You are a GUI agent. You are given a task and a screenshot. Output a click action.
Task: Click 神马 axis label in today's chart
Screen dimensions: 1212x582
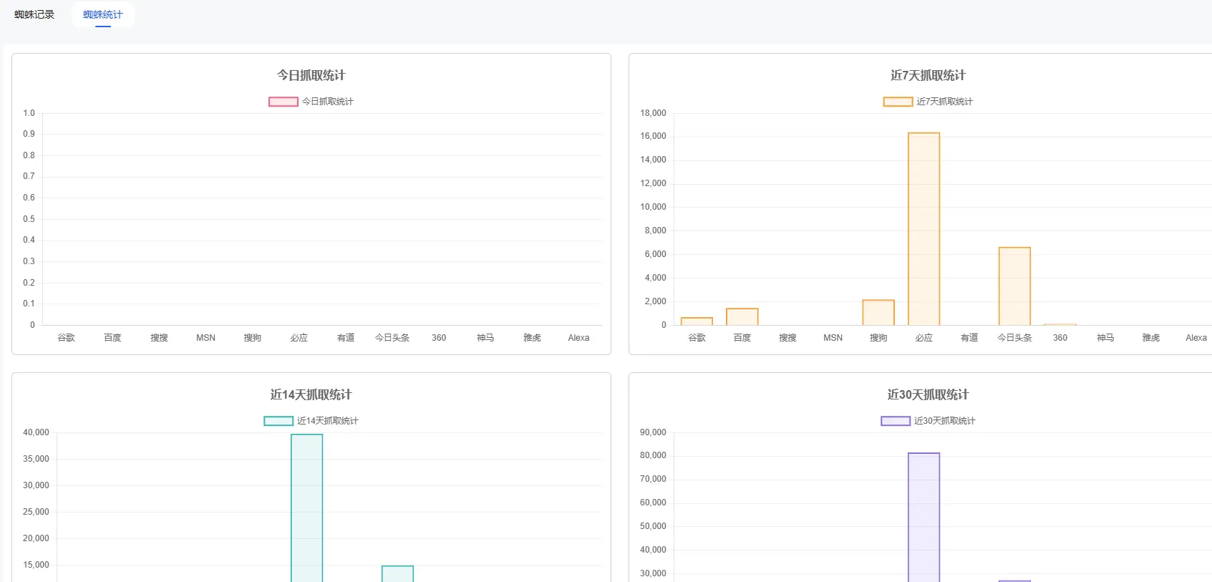point(485,338)
